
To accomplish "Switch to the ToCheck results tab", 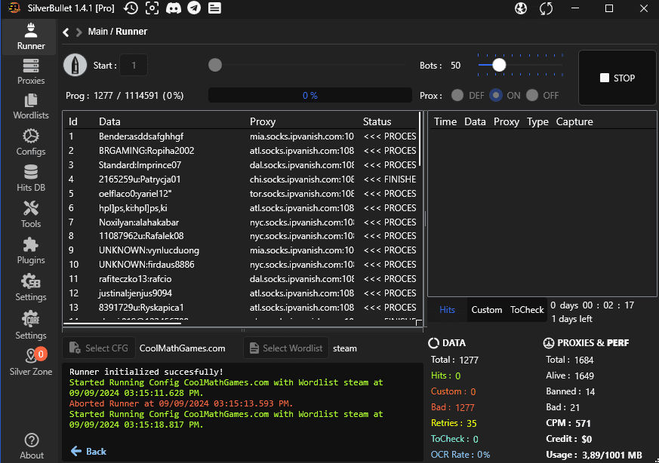I will [527, 310].
